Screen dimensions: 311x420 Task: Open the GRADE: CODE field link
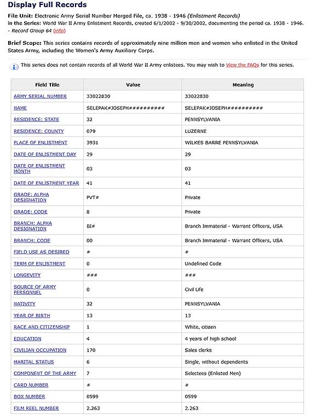tap(30, 212)
